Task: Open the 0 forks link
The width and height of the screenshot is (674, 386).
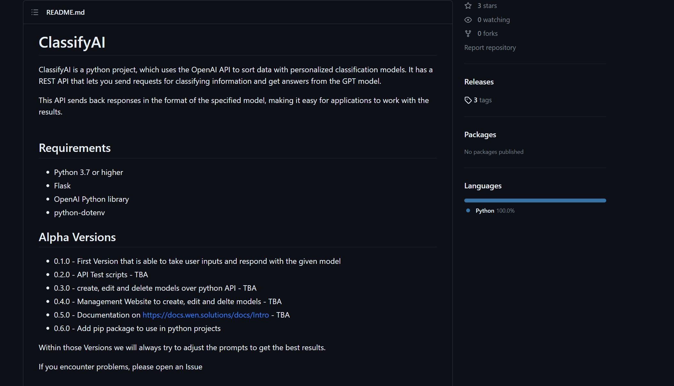Action: click(x=487, y=34)
